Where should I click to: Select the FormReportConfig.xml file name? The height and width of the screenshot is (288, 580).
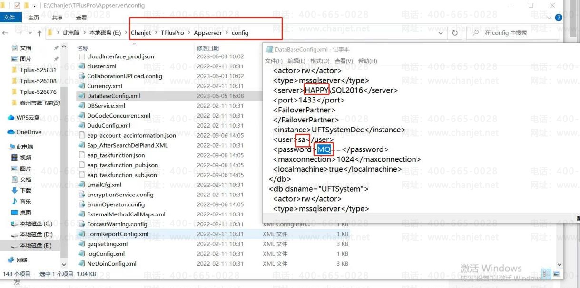point(118,234)
